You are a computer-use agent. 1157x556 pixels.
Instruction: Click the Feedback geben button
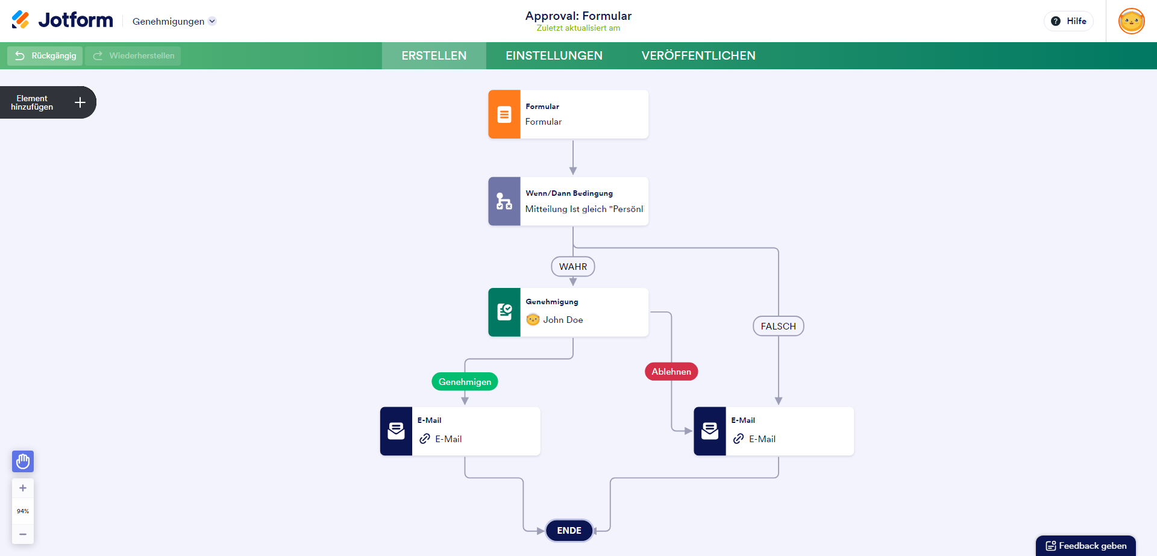point(1086,546)
